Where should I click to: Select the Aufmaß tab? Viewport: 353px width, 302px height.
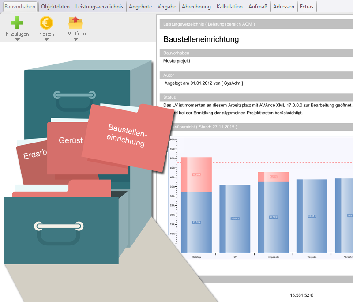258,7
